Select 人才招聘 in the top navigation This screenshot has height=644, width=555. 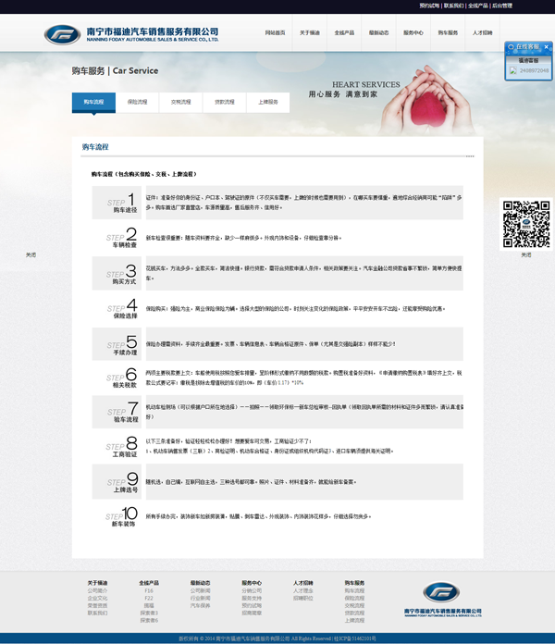(x=483, y=32)
